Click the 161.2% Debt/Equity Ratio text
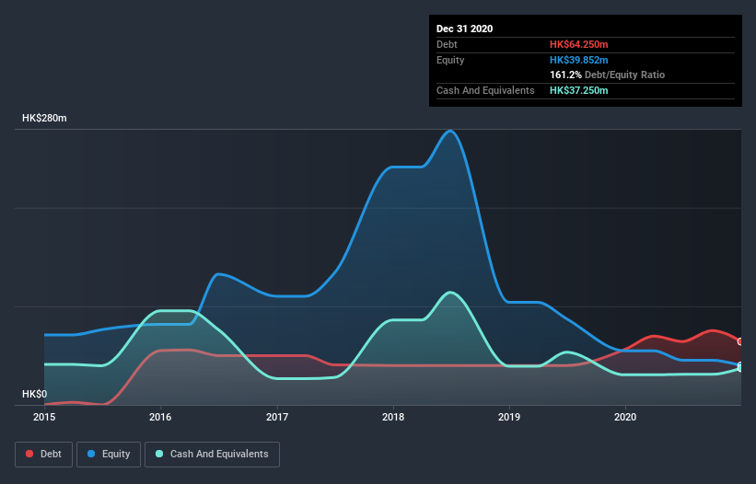Image resolution: width=756 pixels, height=484 pixels. [607, 75]
